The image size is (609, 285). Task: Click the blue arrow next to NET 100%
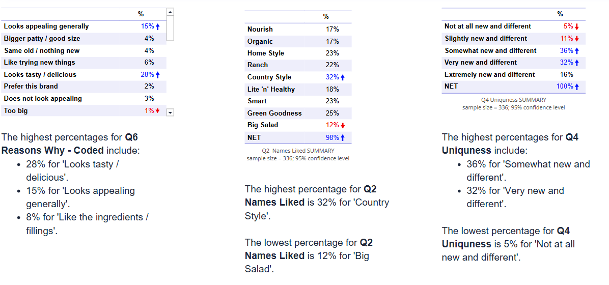(x=577, y=87)
